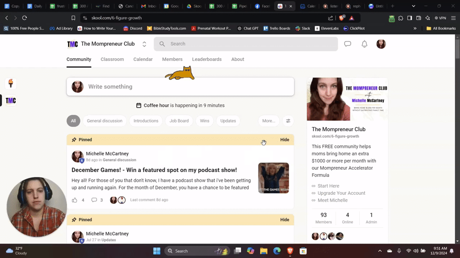460x258 pixels.
Task: Open Microsoft Edge from taskbar
Action: coord(277,251)
